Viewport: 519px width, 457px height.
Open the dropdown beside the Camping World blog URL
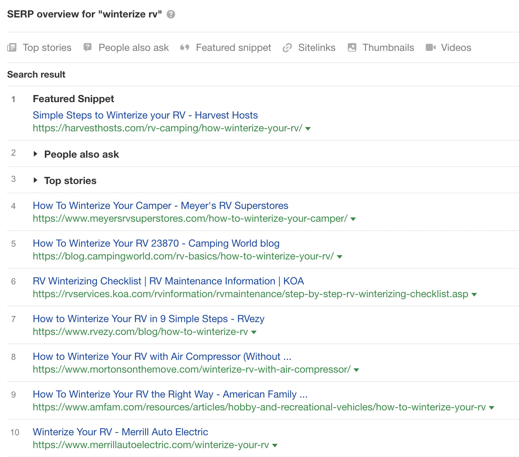coord(340,257)
